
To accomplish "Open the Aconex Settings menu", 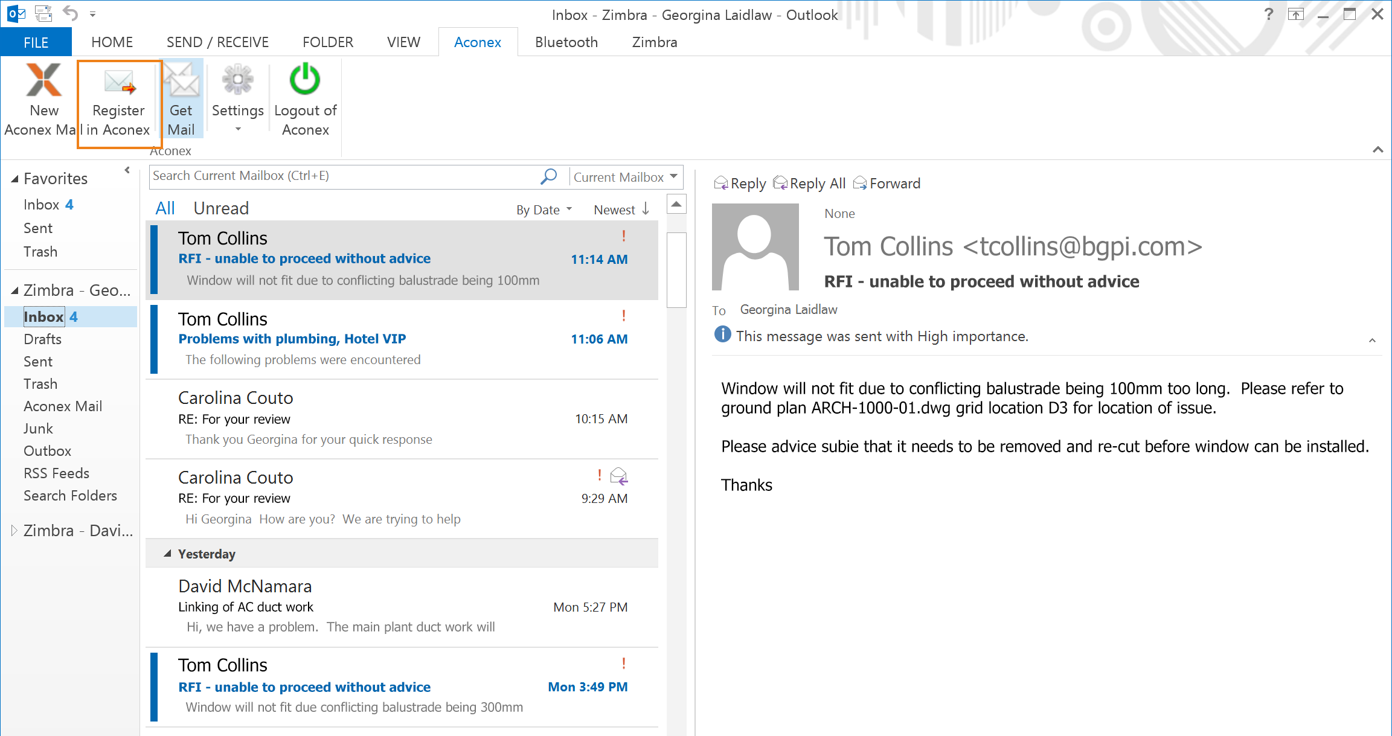I will (238, 100).
